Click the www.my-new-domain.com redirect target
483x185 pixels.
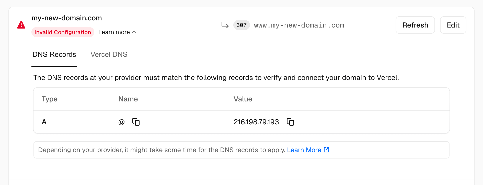[299, 25]
